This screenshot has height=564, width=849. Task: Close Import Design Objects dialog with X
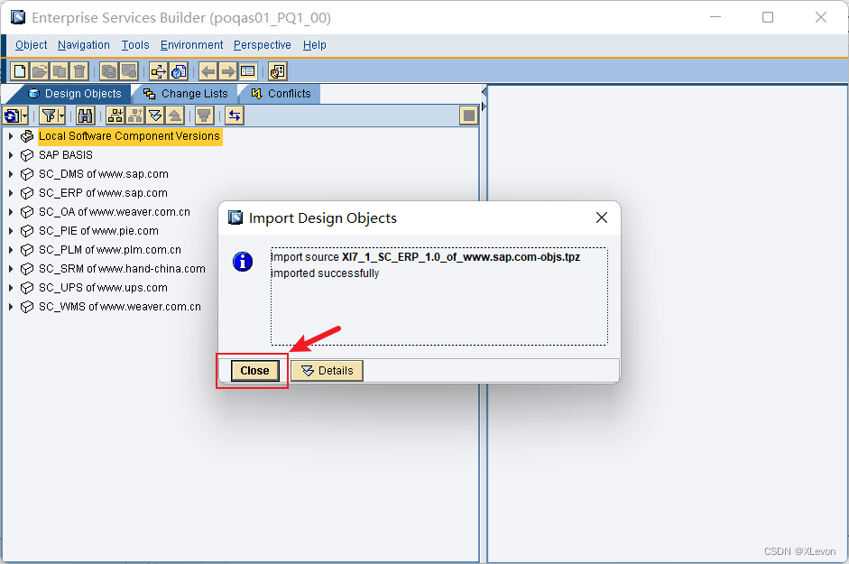pos(602,217)
